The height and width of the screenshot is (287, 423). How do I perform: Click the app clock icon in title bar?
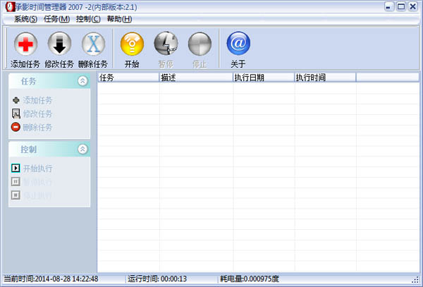coord(10,7)
